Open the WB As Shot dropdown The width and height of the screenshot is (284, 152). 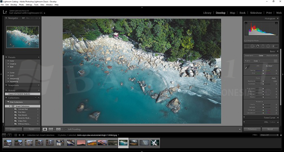pos(269,66)
